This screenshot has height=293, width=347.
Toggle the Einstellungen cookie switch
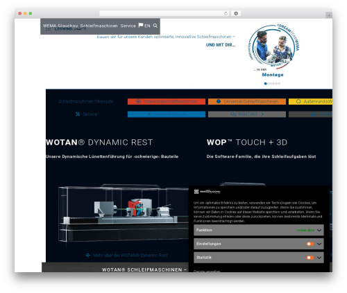point(310,244)
